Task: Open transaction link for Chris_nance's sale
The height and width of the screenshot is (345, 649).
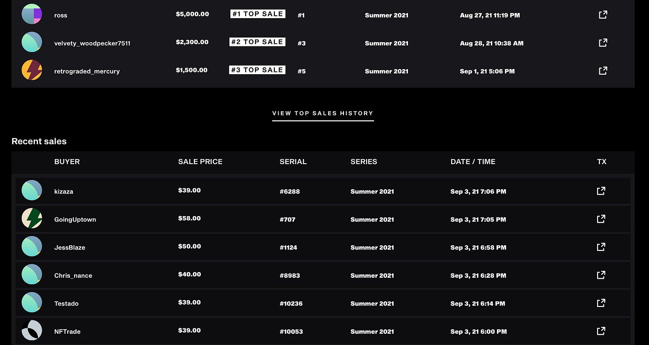Action: point(601,275)
